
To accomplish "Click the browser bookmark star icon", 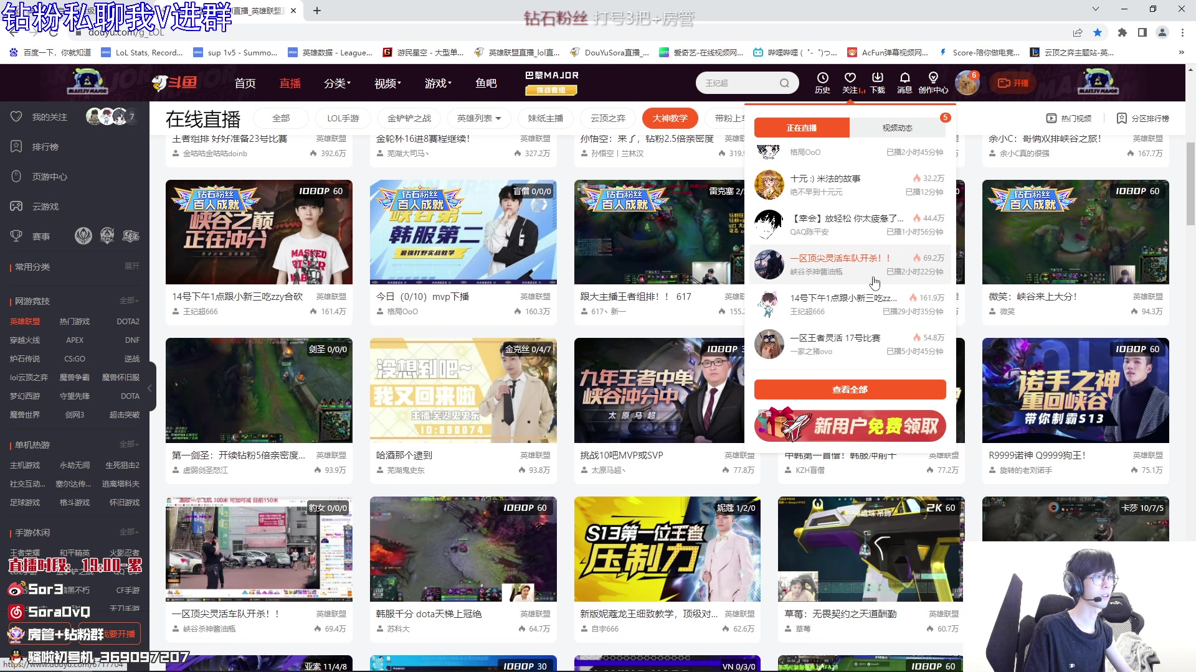I will 1098,32.
